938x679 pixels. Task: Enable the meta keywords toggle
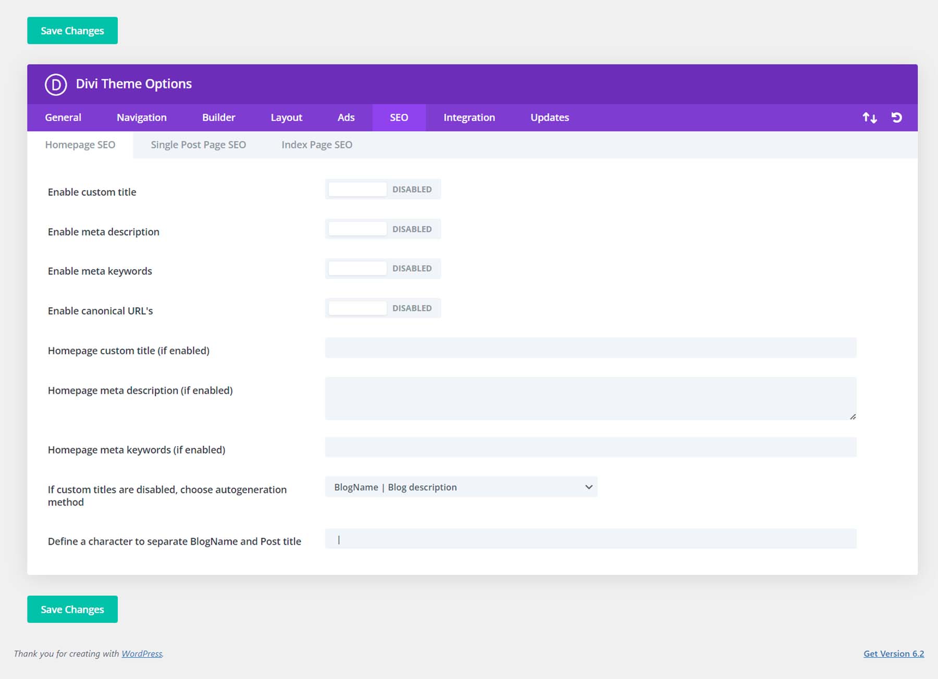click(357, 268)
